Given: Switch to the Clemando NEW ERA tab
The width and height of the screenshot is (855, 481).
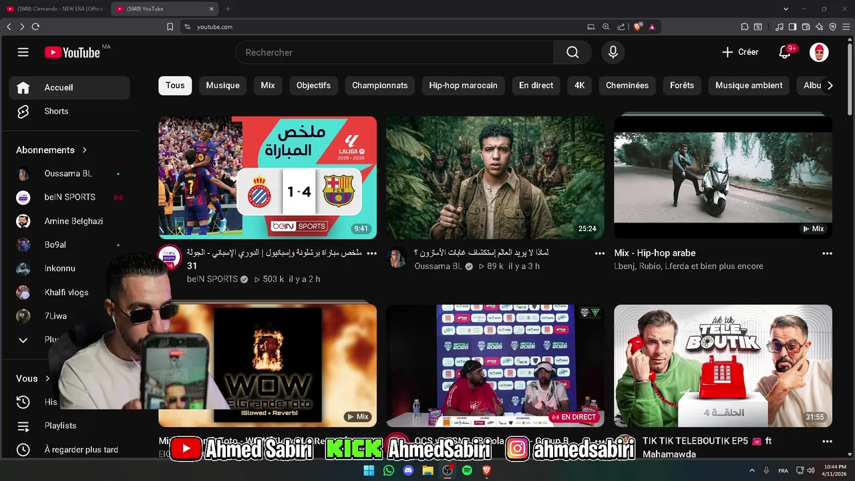Looking at the screenshot, I should [x=55, y=9].
